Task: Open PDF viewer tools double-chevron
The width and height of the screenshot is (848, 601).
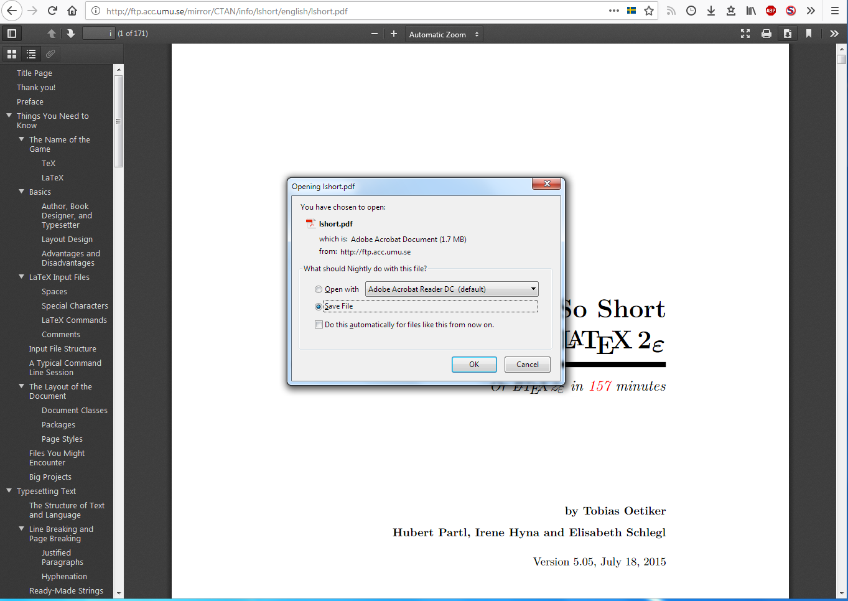Action: click(834, 34)
